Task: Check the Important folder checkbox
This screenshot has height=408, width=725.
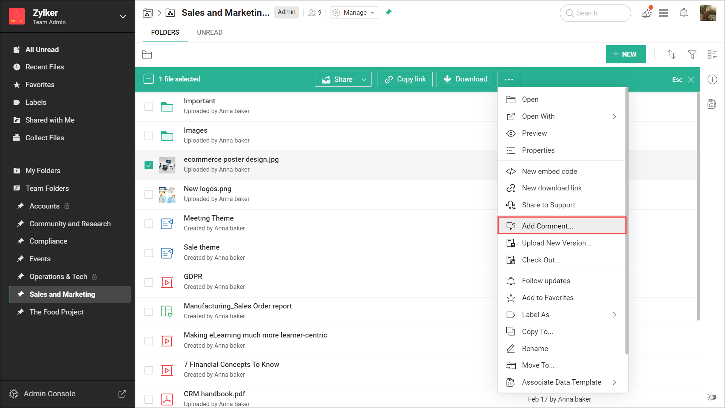Action: (149, 107)
